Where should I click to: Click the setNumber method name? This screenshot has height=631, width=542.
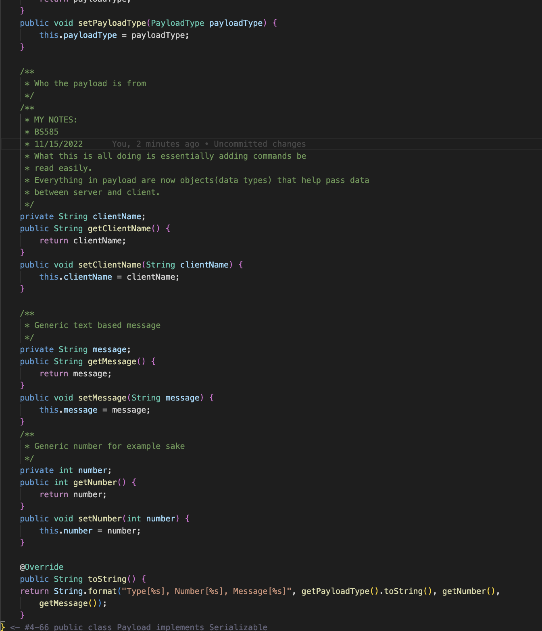pos(100,519)
